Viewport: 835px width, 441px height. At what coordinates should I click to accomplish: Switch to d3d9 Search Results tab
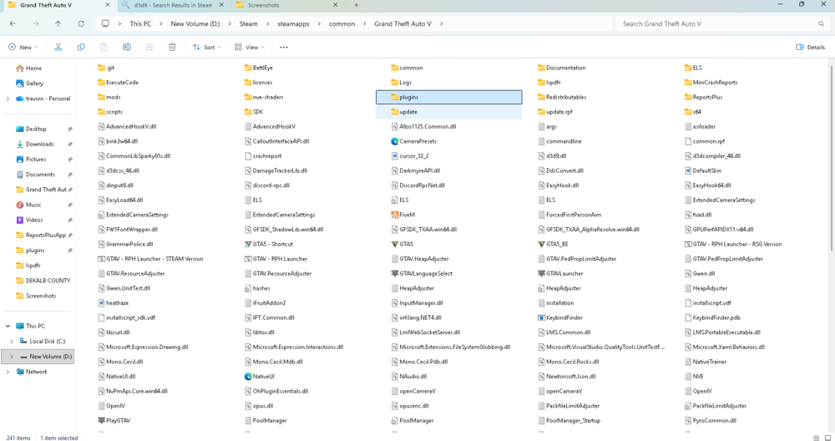173,5
